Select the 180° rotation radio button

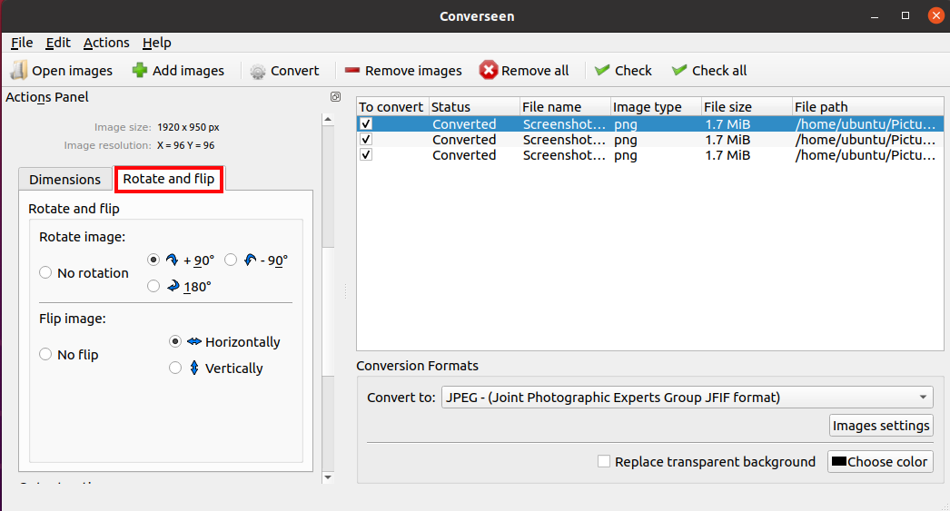153,286
